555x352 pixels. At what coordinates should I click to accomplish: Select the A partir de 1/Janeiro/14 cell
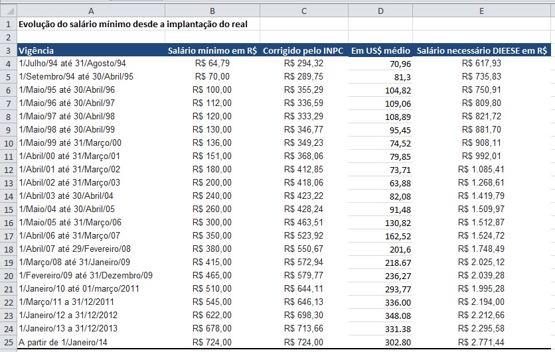(91, 342)
